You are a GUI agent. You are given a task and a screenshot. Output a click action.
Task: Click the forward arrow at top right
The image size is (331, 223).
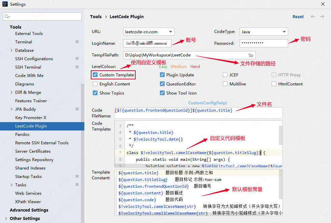tap(321, 16)
